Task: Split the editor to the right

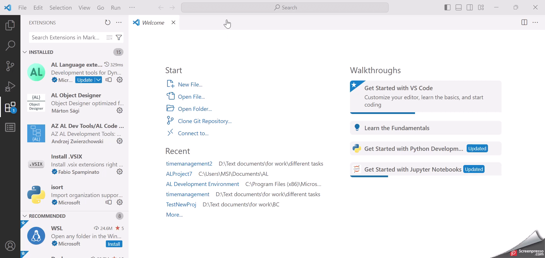Action: [x=524, y=23]
